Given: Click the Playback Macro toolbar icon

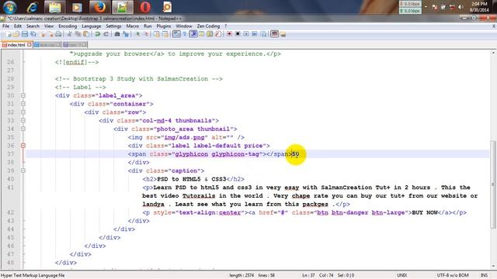Looking at the screenshot, I should [x=246, y=34].
